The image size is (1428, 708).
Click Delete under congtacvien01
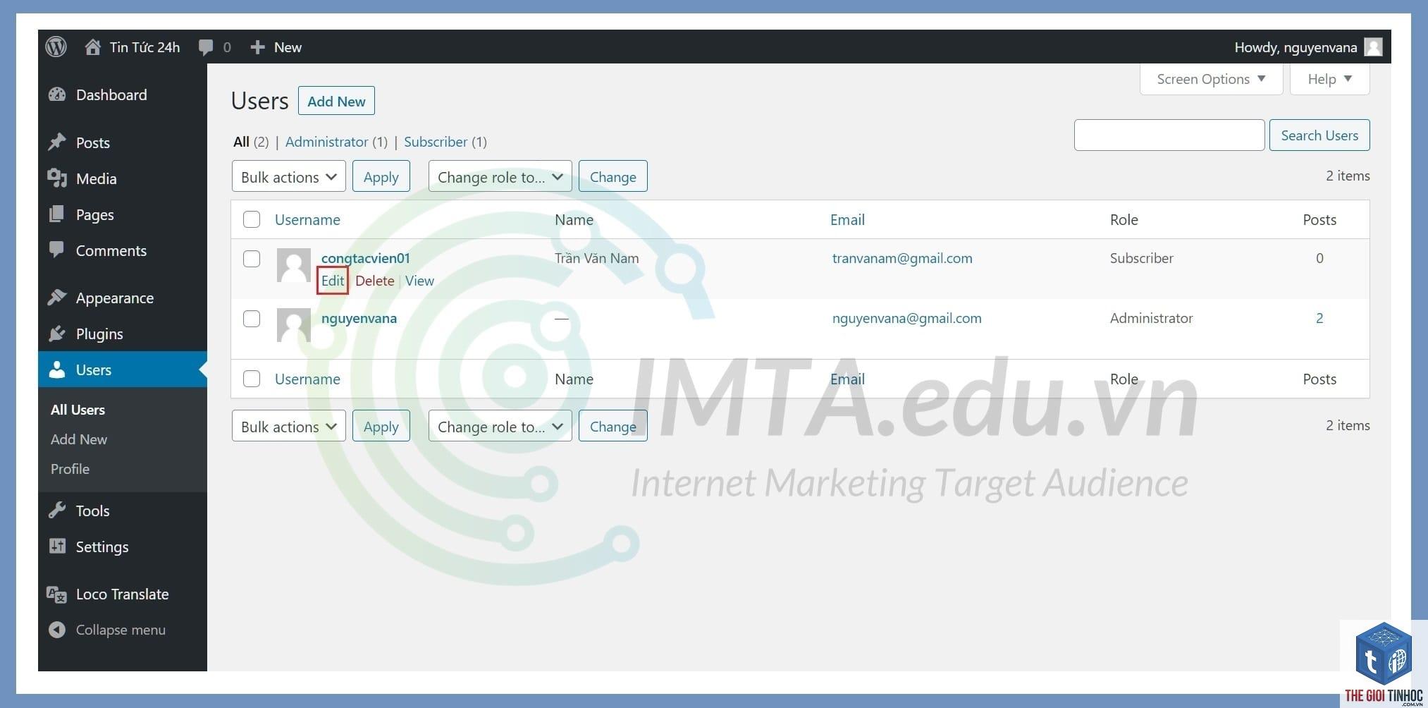[x=375, y=281]
